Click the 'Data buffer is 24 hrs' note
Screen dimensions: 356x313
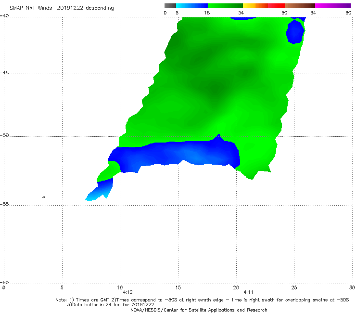pos(111,305)
